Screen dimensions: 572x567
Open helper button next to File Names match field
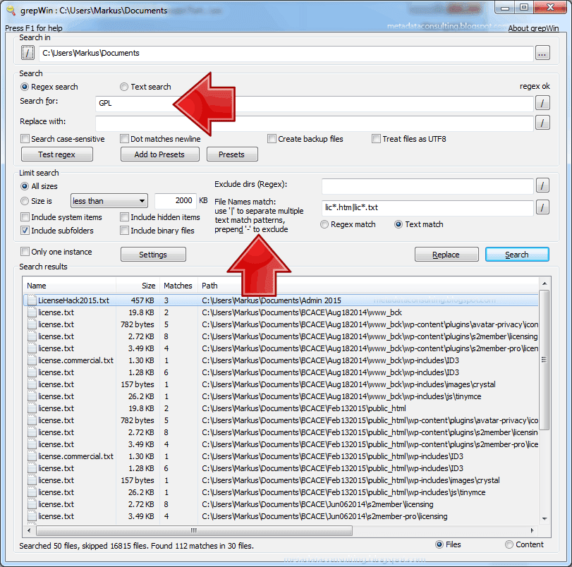542,207
